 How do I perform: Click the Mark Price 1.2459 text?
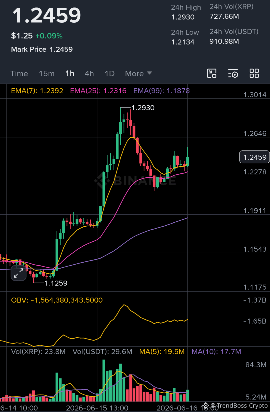pos(42,49)
